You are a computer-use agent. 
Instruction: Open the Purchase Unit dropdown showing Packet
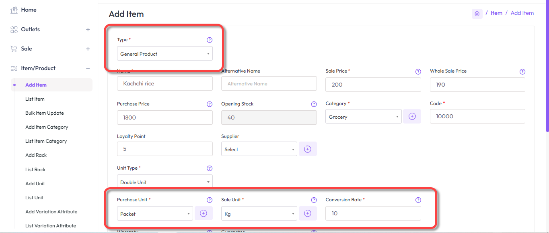click(x=155, y=214)
